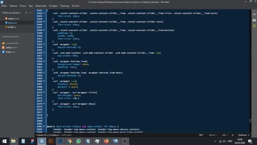The image size is (257, 145).
Task: Open the Правка menu
Action: pyautogui.click(x=13, y=6)
